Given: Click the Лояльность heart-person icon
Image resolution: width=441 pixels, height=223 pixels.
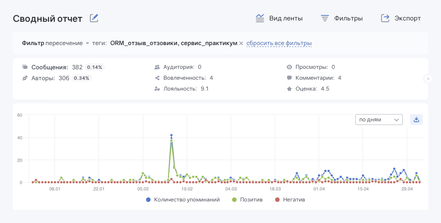Looking at the screenshot, I should 157,89.
